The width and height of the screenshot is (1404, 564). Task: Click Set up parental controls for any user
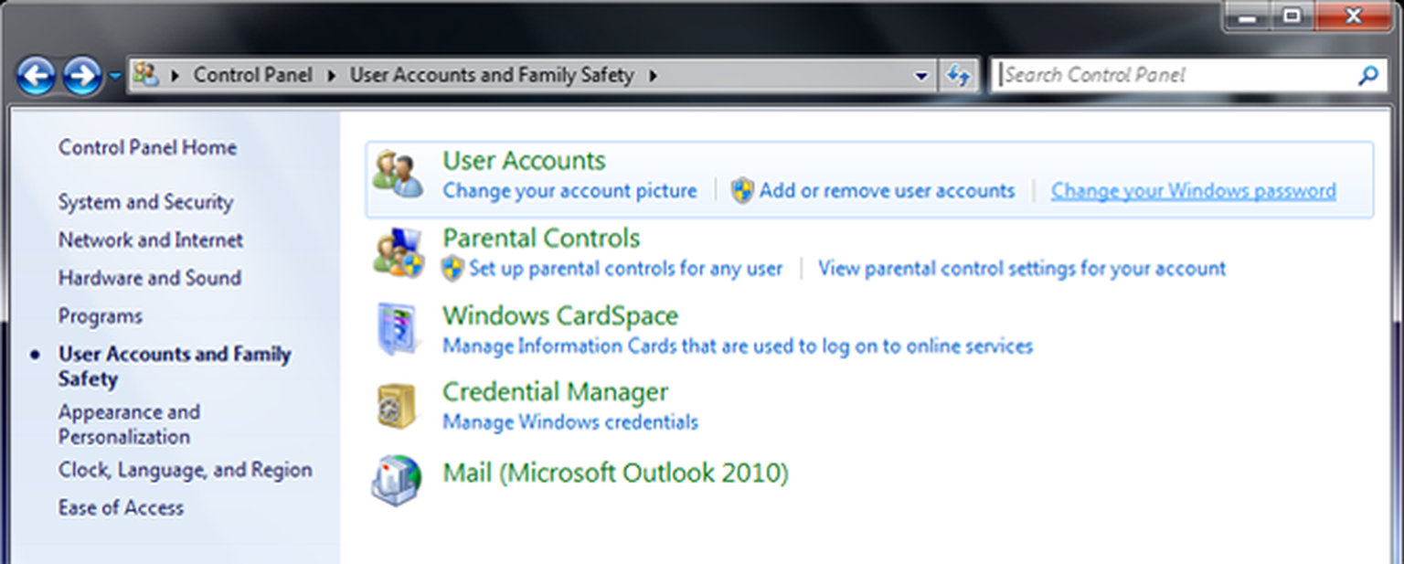(626, 269)
